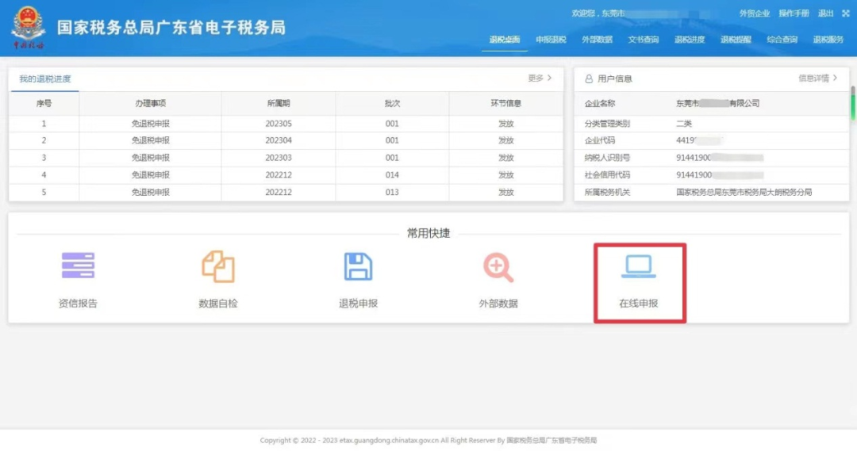
Task: Click the 用户信息 panel title
Action: click(x=614, y=78)
